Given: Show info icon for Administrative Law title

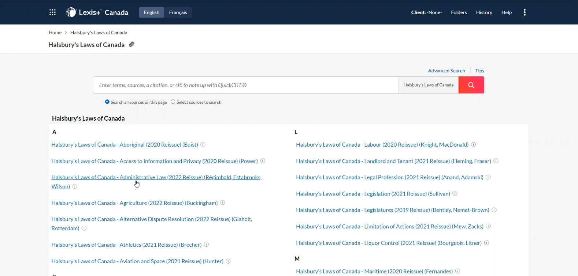Looking at the screenshot, I should click(x=75, y=186).
